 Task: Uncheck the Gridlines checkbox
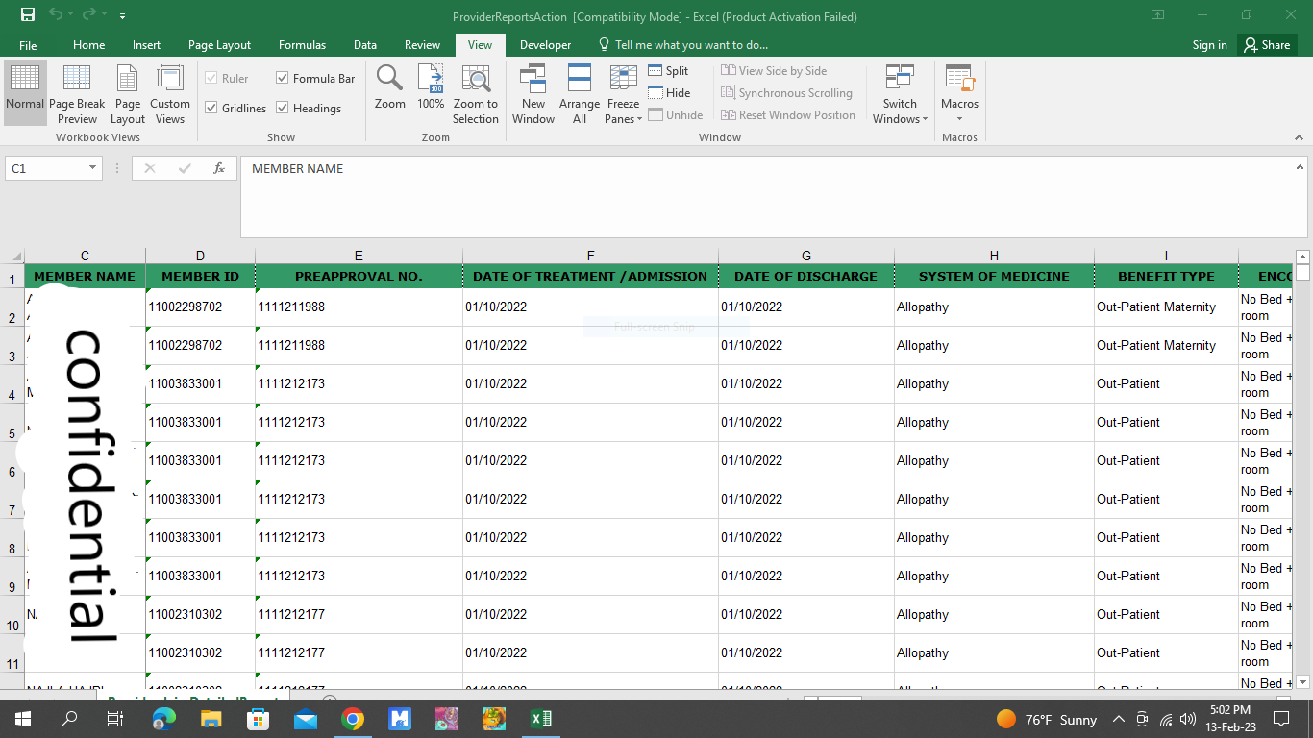pyautogui.click(x=211, y=109)
